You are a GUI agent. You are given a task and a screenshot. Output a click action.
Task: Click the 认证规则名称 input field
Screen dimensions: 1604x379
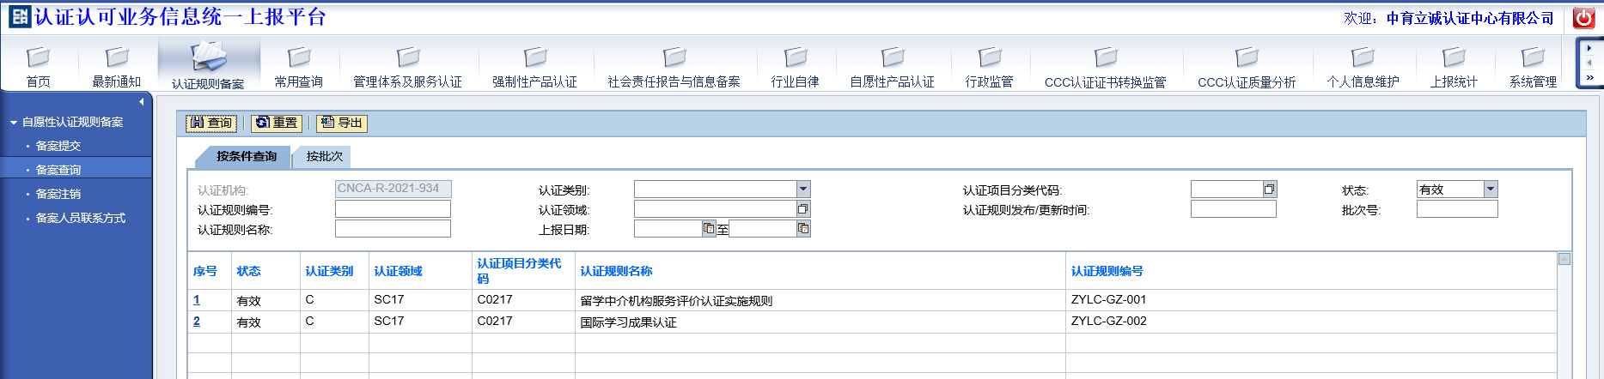393,229
